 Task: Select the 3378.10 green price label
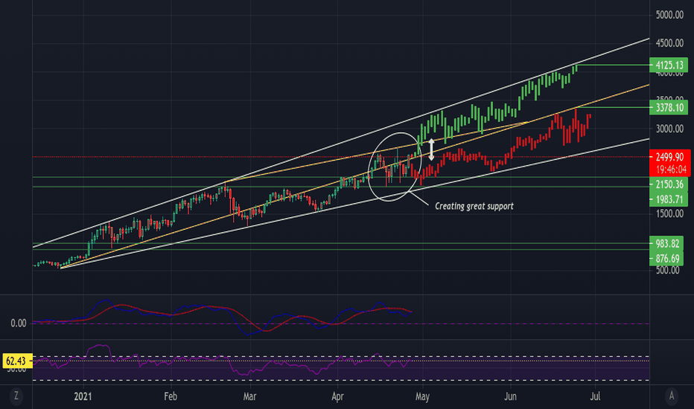pyautogui.click(x=669, y=107)
